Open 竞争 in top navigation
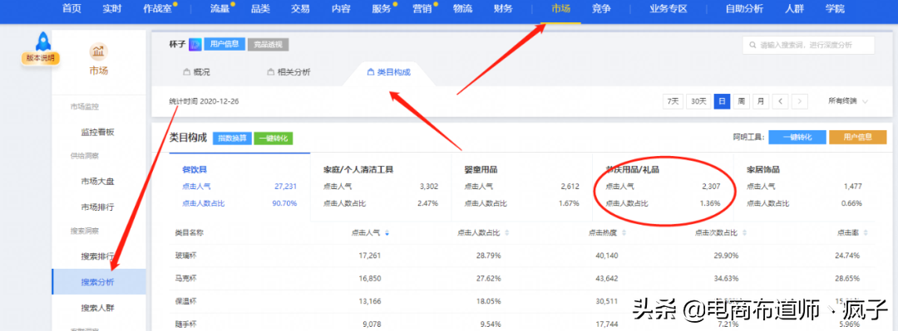The height and width of the screenshot is (331, 898). [x=601, y=8]
